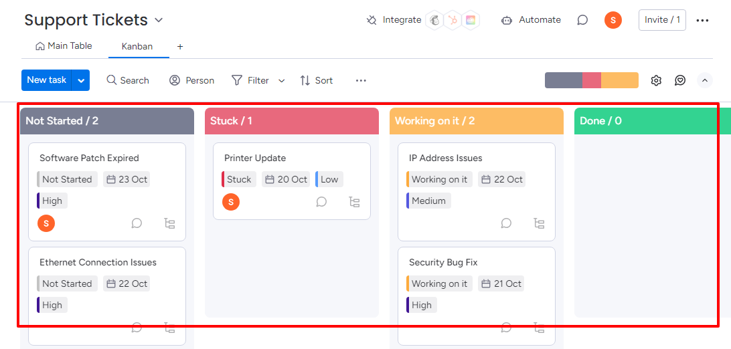Click S avatar on Software Patch Expired card
This screenshot has height=349, width=731.
pos(46,223)
